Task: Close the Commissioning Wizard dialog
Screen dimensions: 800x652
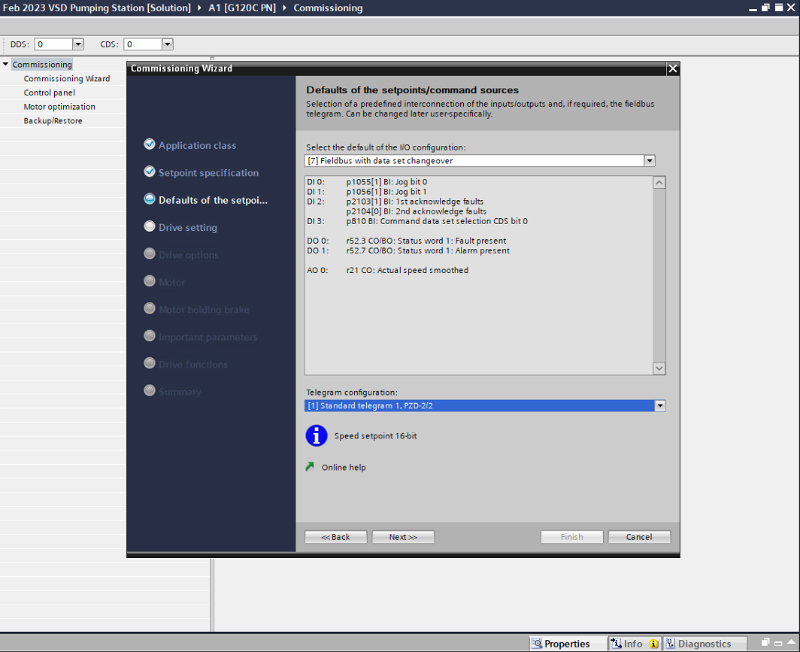Action: coord(672,68)
